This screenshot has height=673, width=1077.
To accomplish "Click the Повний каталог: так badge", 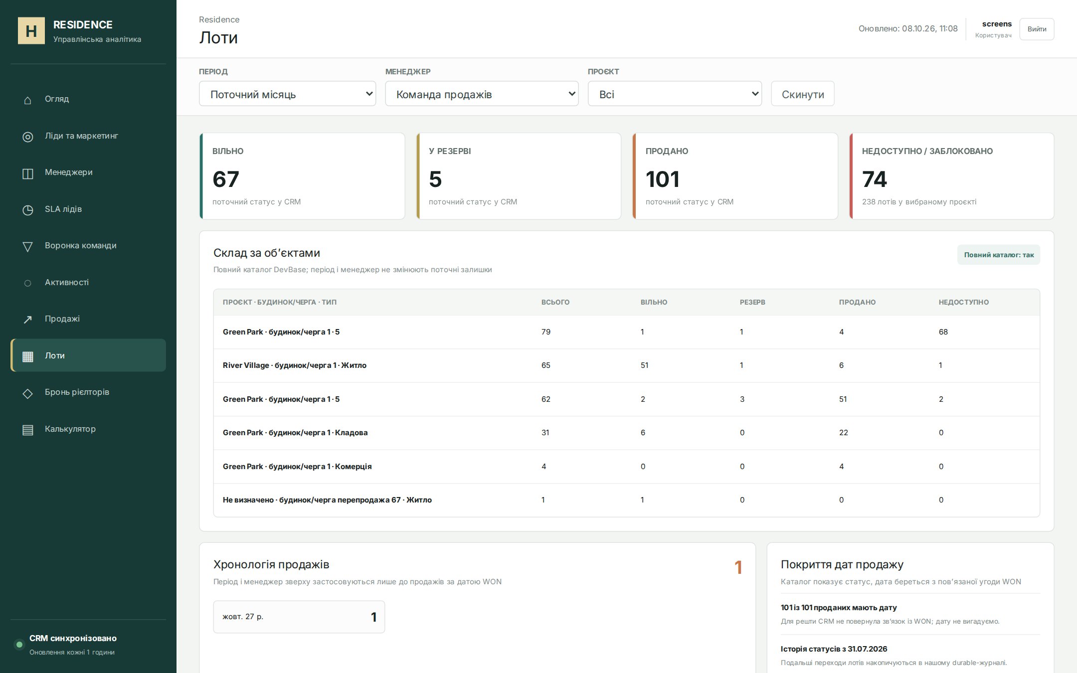I will pos(999,255).
